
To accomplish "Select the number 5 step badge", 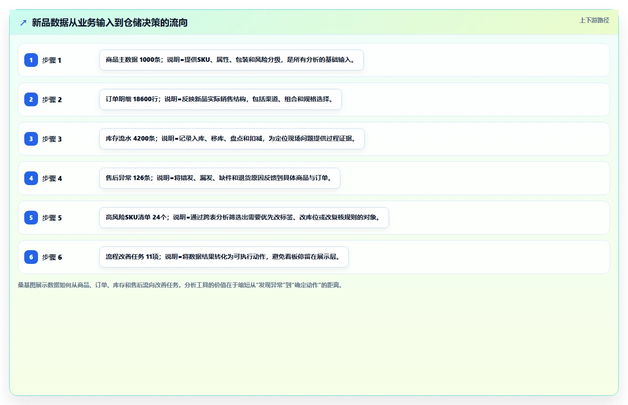I will pos(31,218).
